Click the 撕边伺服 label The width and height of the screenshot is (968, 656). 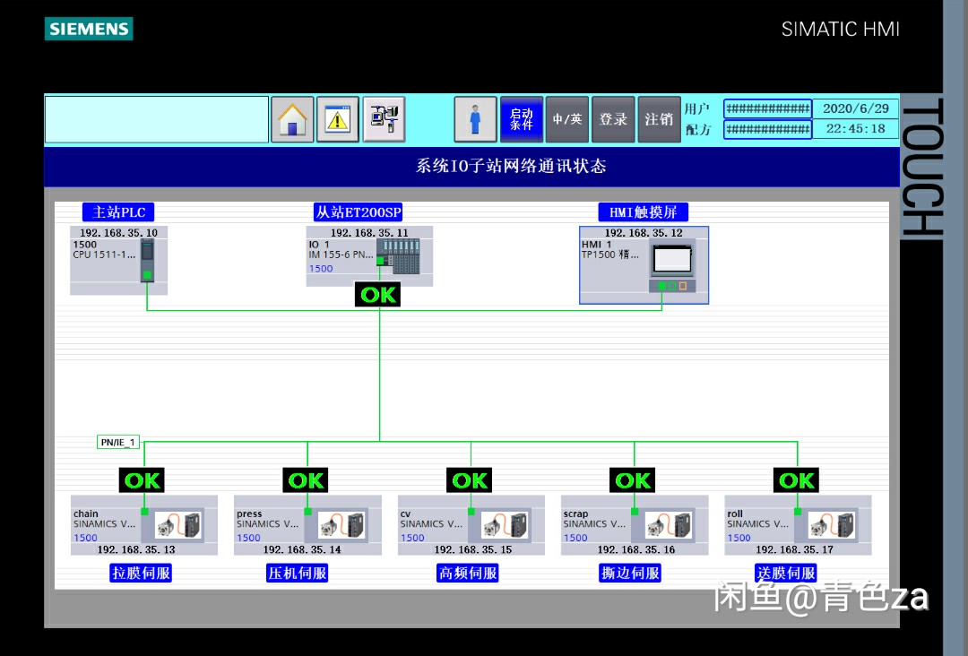630,573
